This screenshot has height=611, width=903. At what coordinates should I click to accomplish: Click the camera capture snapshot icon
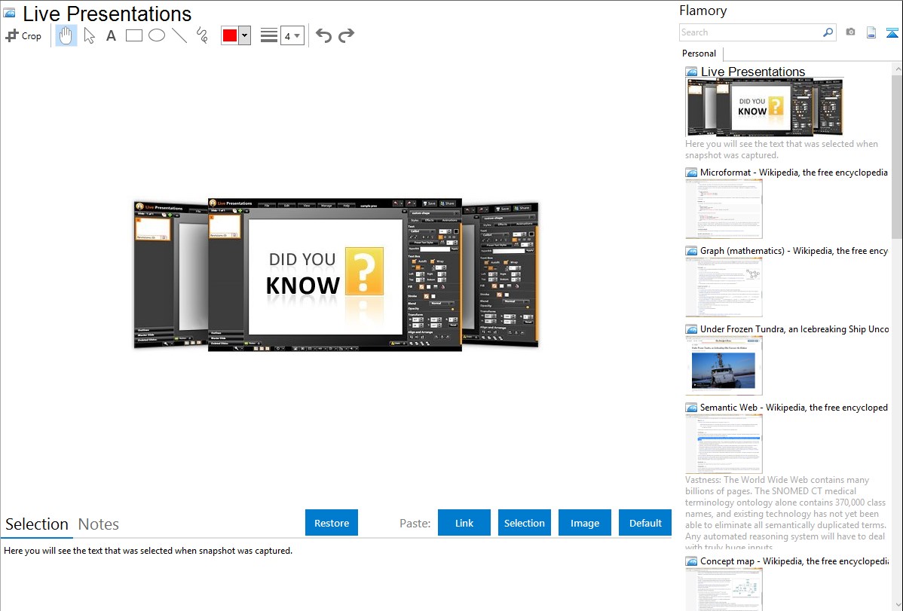850,32
